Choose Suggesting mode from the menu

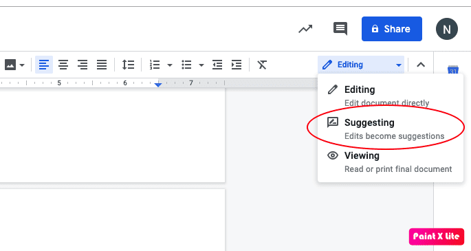click(x=391, y=129)
